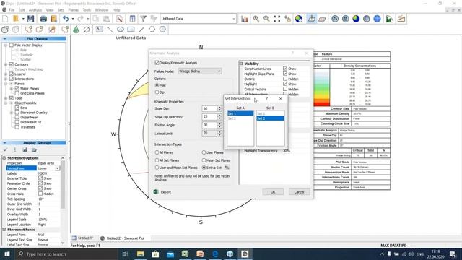The image size is (462, 260).
Task: Click the Export link in the dialog
Action: click(166, 192)
